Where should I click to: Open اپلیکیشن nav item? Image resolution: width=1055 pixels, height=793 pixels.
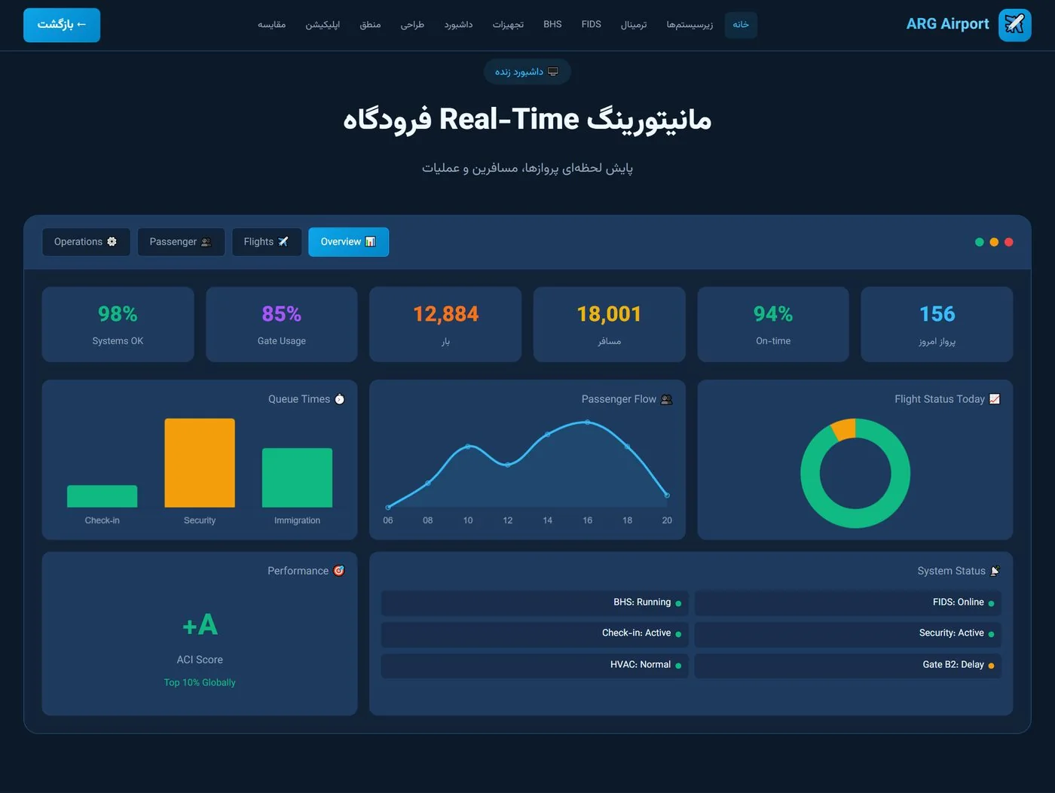(323, 25)
